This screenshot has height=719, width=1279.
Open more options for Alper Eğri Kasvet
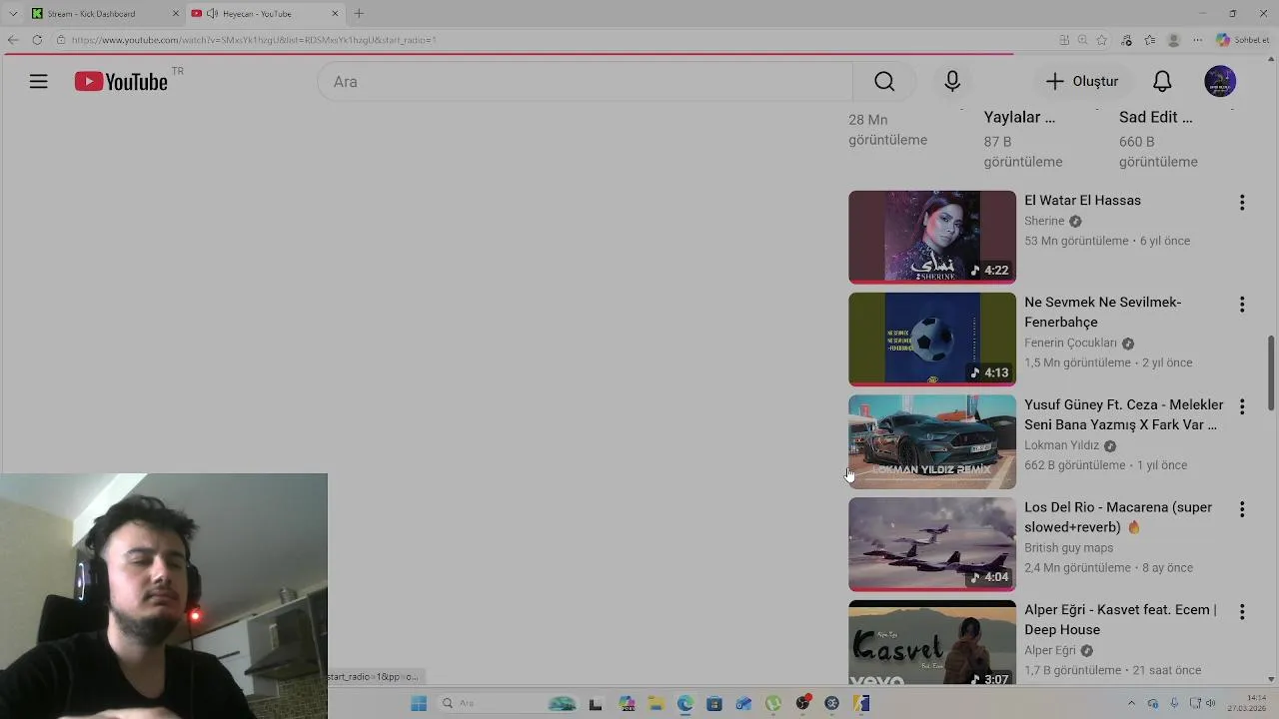(1242, 612)
